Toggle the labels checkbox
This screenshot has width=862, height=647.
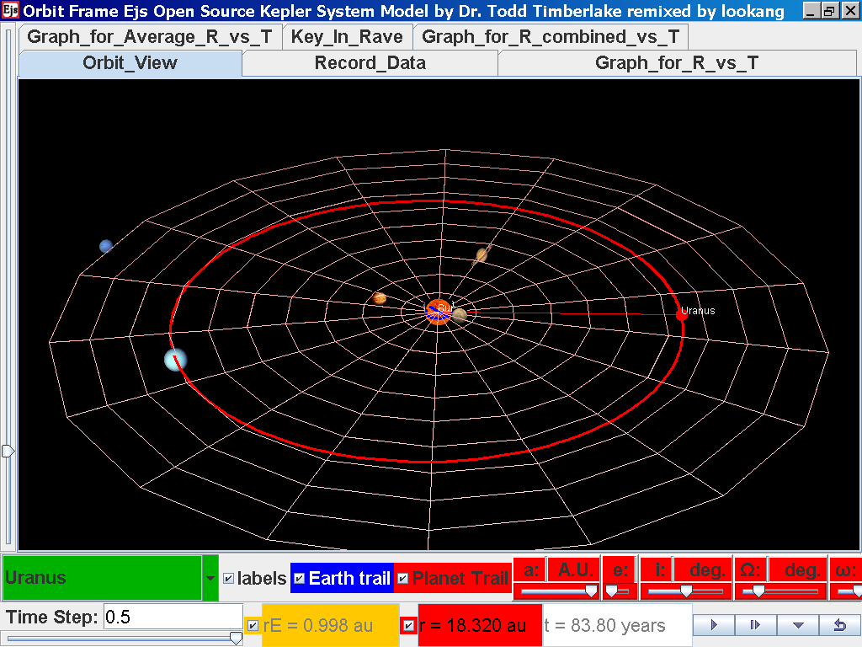[228, 579]
